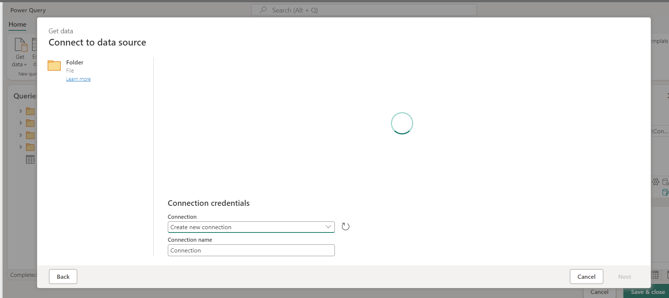Select the Folder connector icon

(54, 66)
